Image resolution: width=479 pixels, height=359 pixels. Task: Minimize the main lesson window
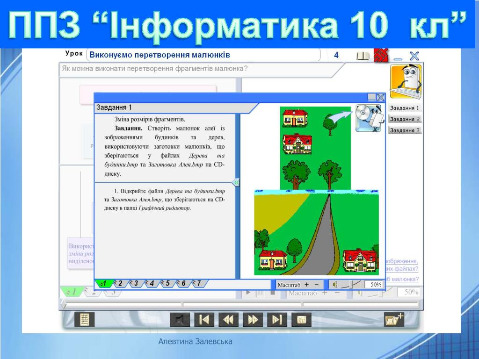pyautogui.click(x=398, y=58)
